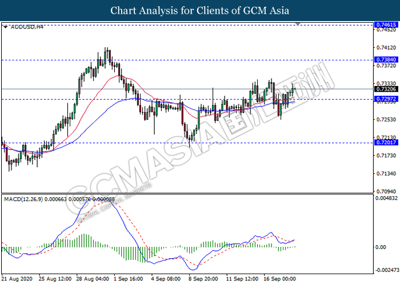
Task: Click the 0.73330 price axis value
Action: (x=386, y=83)
